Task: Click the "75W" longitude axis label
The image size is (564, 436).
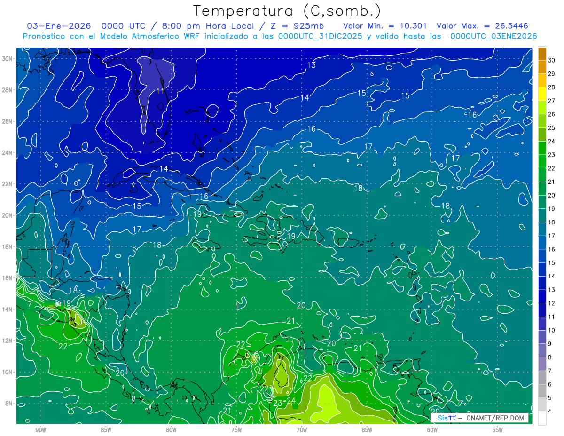Action: tap(236, 430)
